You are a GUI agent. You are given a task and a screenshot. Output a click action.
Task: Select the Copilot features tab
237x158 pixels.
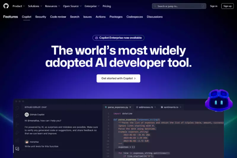click(27, 17)
